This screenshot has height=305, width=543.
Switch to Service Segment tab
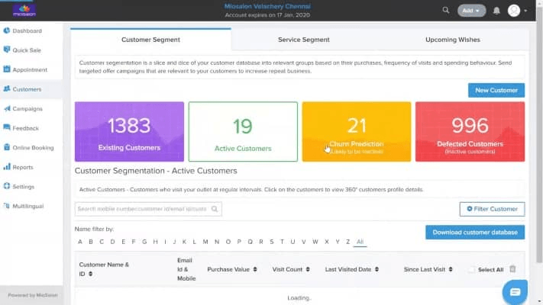point(304,40)
